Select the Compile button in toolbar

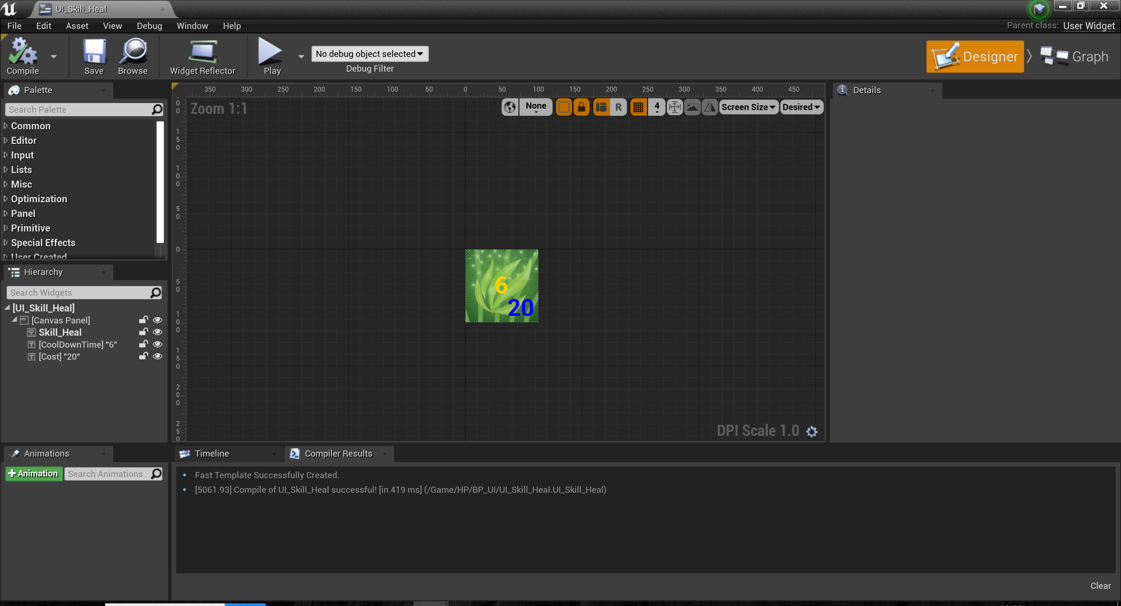(23, 56)
